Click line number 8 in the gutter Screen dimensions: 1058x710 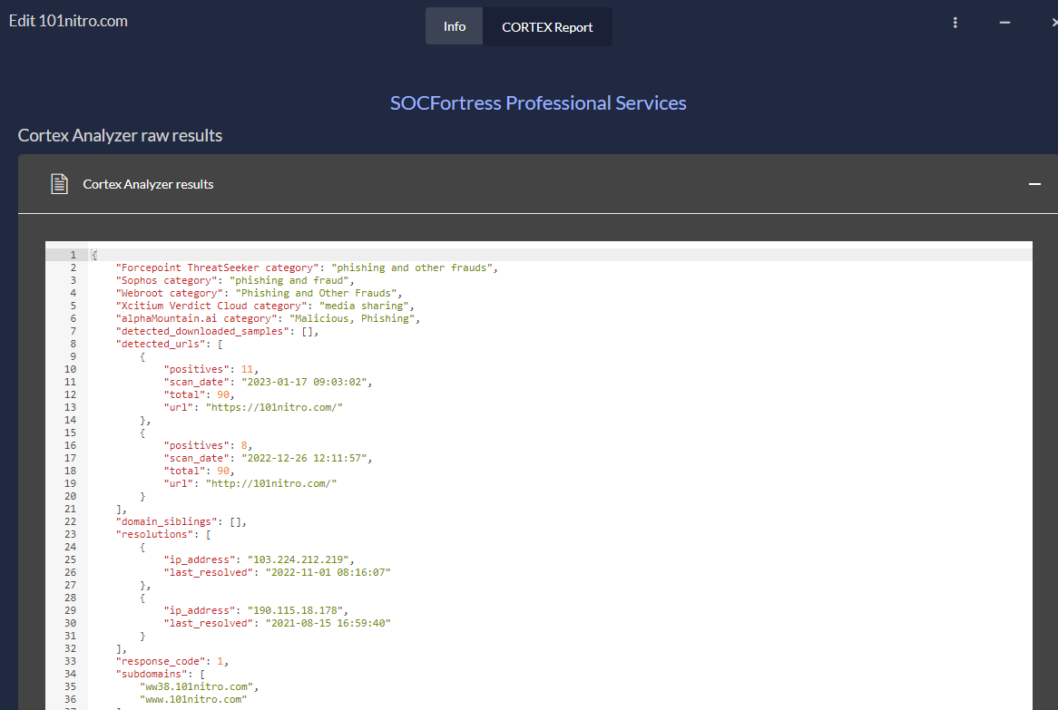(x=73, y=344)
